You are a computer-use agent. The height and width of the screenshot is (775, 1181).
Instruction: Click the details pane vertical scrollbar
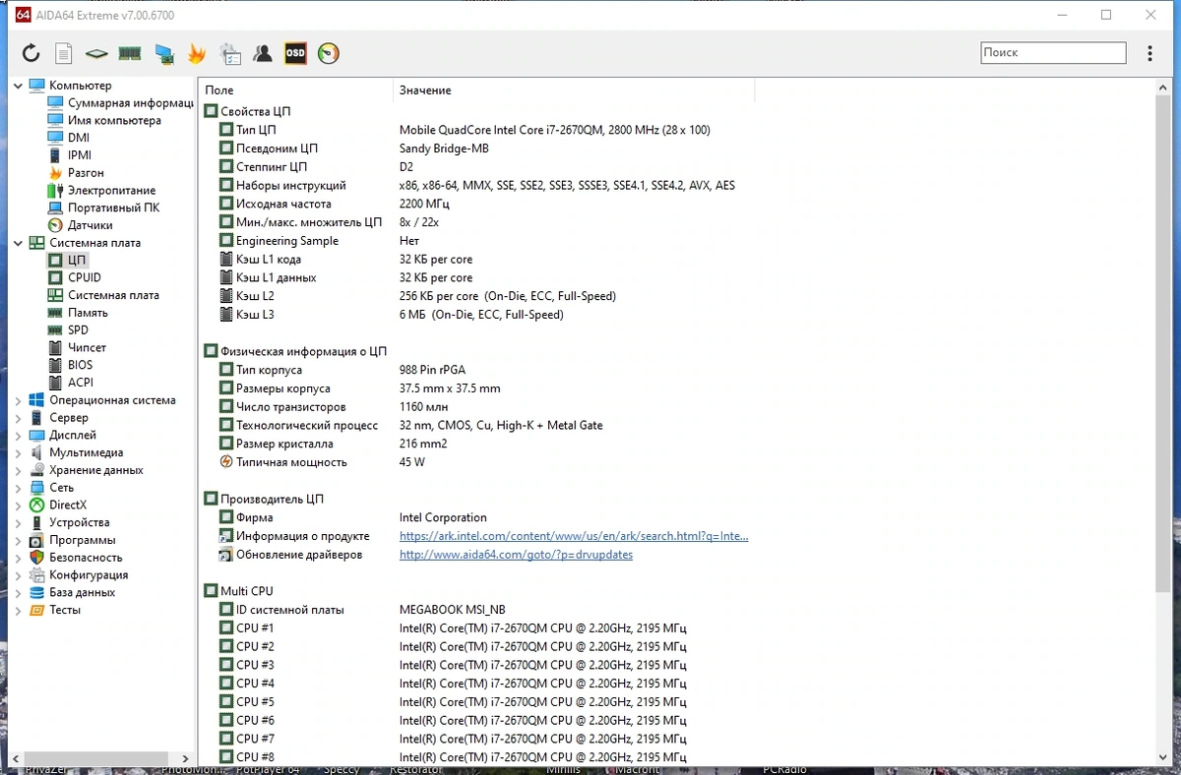(x=1164, y=344)
